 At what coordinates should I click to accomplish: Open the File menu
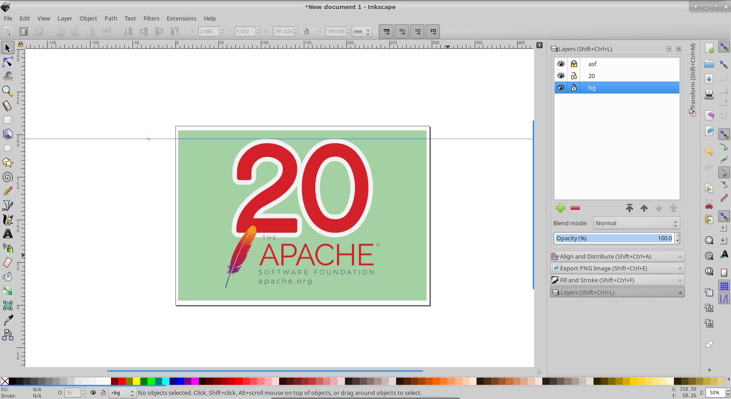[8, 18]
